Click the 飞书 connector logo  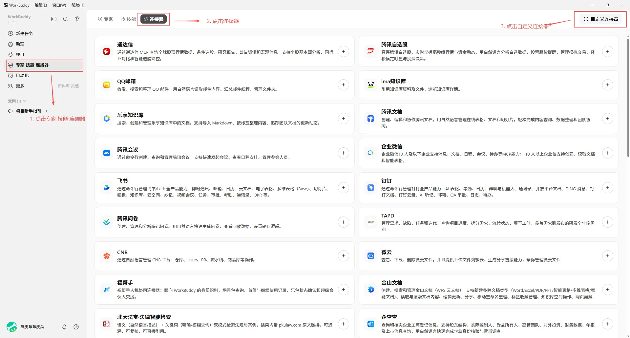[x=107, y=188]
